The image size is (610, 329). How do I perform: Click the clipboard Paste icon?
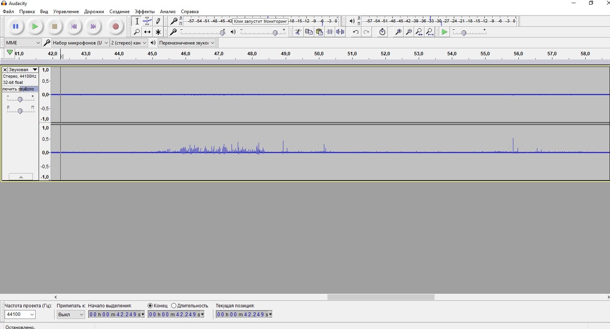(x=319, y=32)
